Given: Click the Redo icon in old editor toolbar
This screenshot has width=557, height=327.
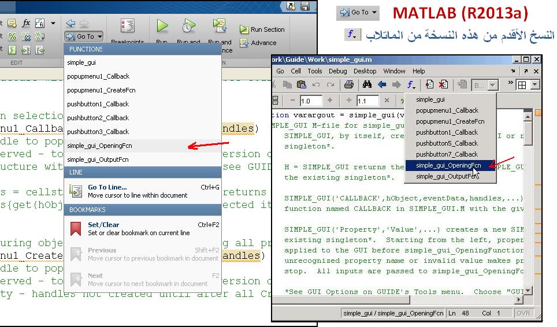Looking at the screenshot, I should coord(331,84).
